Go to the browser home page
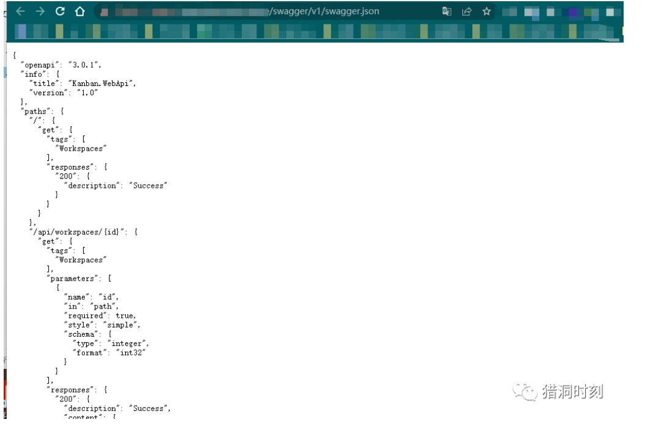This screenshot has height=433, width=645. [80, 11]
